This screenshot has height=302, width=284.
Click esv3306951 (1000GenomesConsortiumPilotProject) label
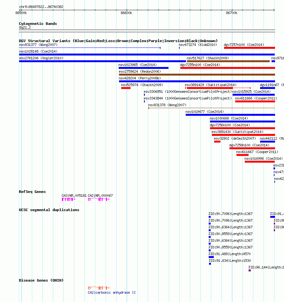click(188, 92)
